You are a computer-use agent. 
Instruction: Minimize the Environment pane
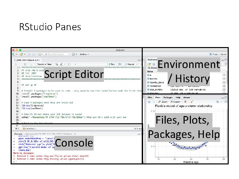coord(223,60)
